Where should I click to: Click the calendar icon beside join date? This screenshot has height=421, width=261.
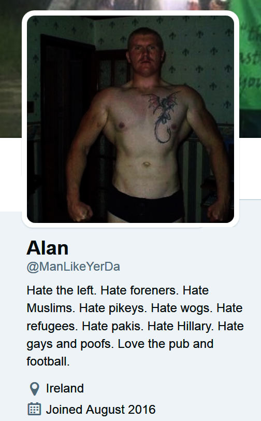pos(34,409)
